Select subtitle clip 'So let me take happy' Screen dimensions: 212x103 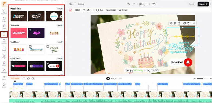coord(192,84)
